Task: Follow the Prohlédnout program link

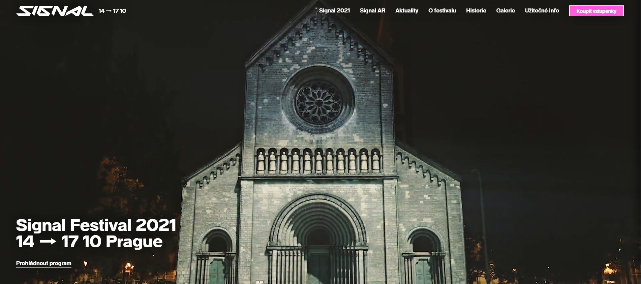Action: coord(44,263)
